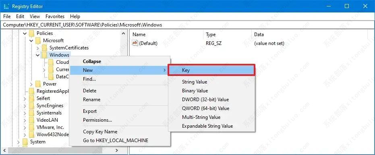
Task: Choose Delete in the context menu
Action: coord(120,91)
